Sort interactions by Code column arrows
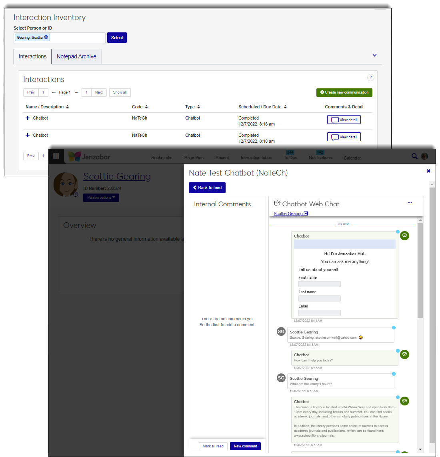Image resolution: width=440 pixels, height=457 pixels. 146,107
